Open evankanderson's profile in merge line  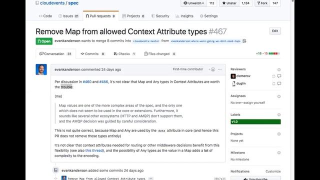[67, 41]
